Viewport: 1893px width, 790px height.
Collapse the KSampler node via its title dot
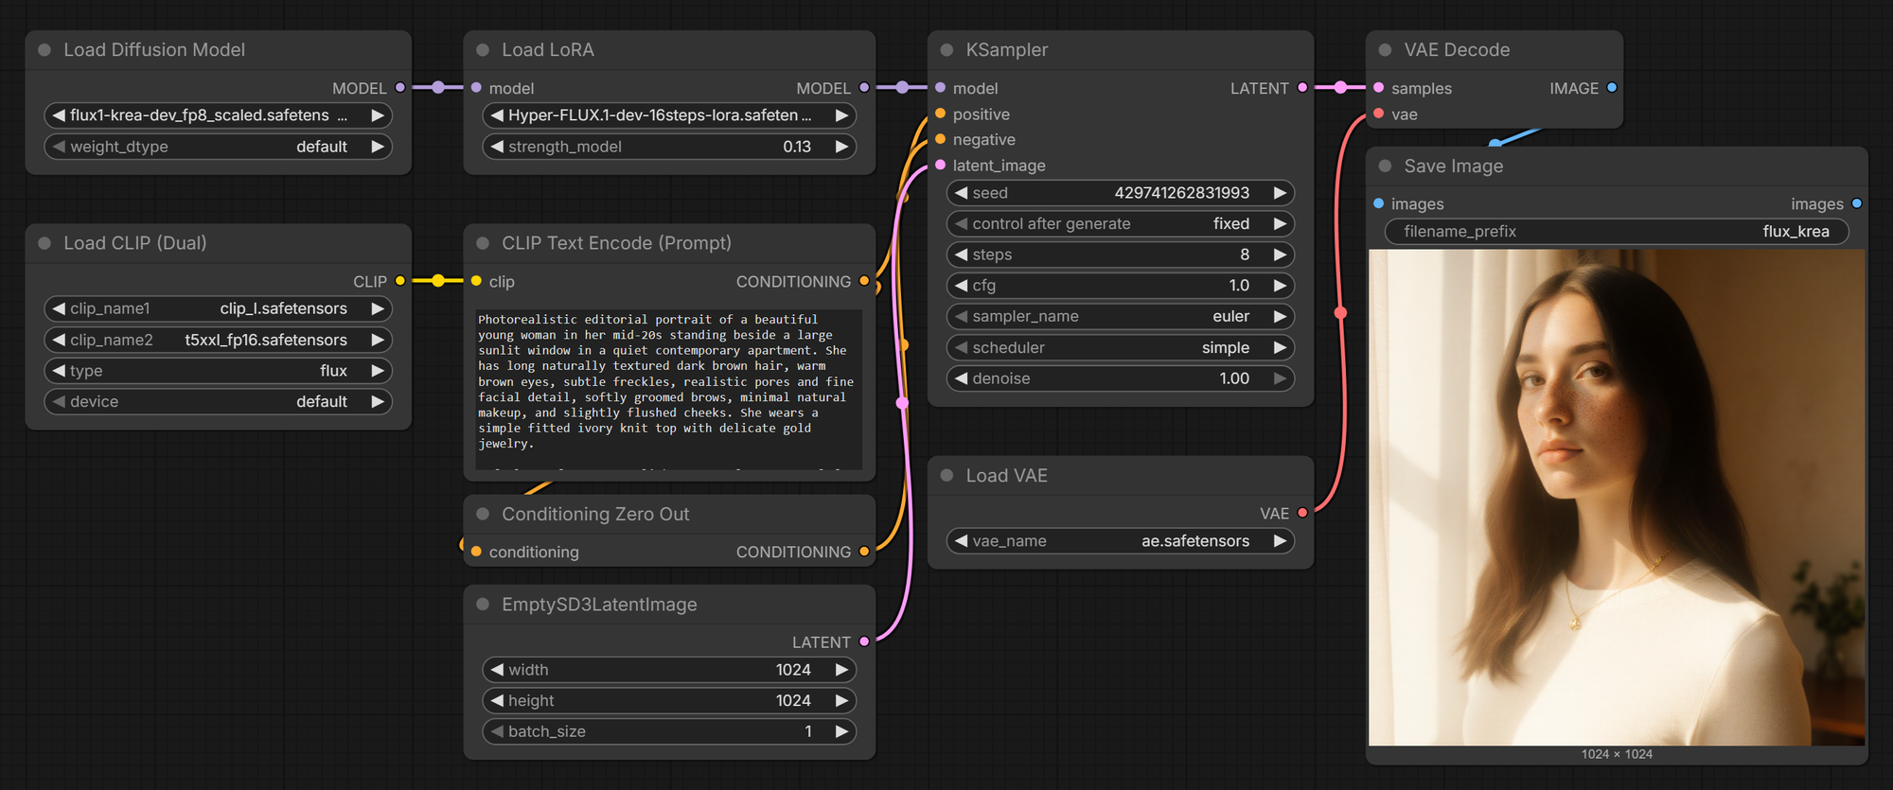(946, 50)
